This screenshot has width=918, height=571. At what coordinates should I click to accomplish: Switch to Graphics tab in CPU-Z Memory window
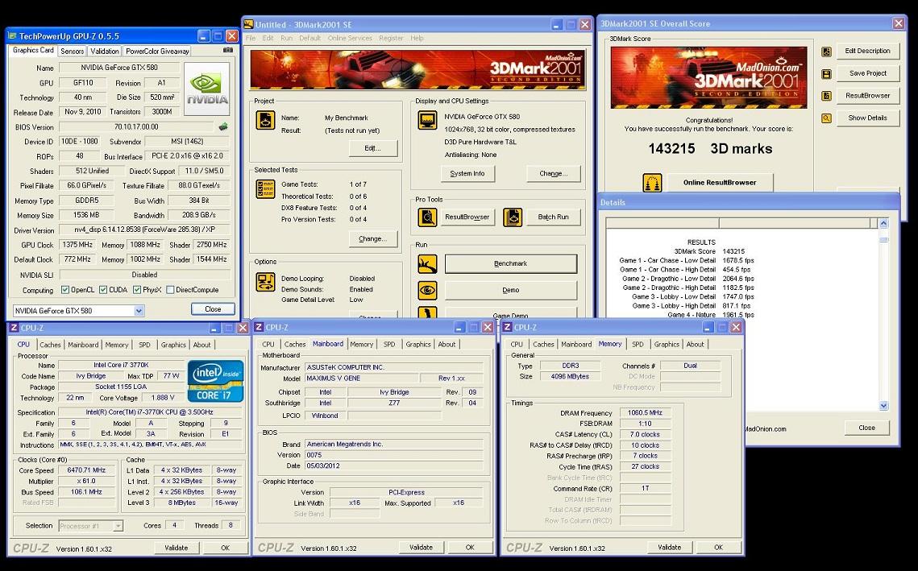pos(667,344)
